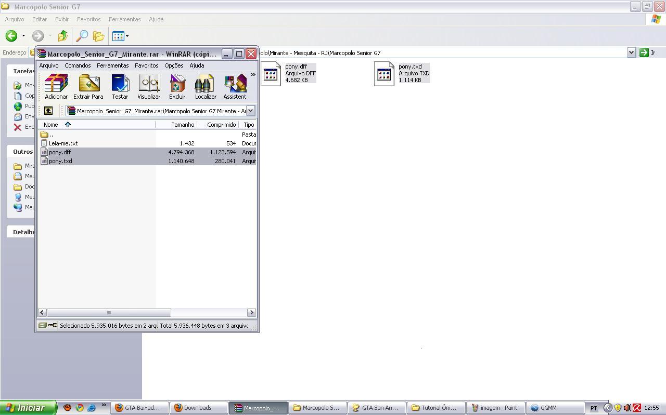
Task: Open WinRAR Favoritos menu
Action: [146, 65]
